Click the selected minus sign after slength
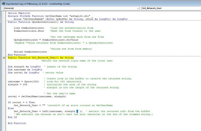 coord(77,111)
